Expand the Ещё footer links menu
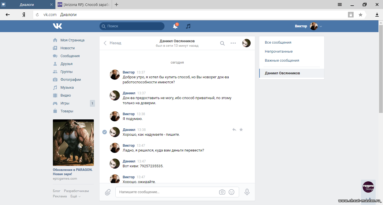The height and width of the screenshot is (205, 383). (75, 196)
